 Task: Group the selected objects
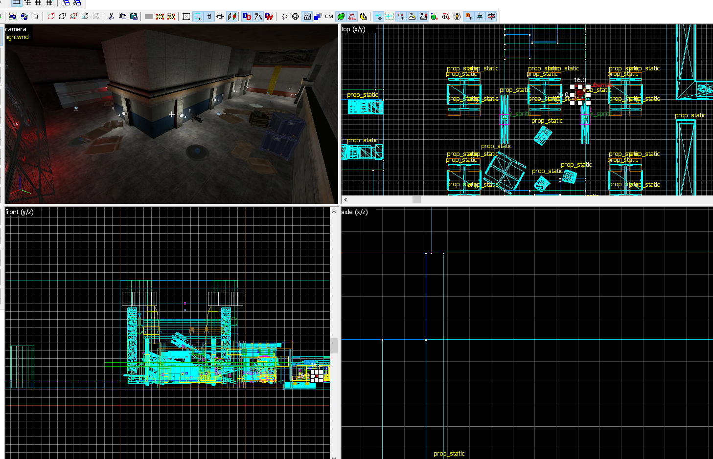13,16
